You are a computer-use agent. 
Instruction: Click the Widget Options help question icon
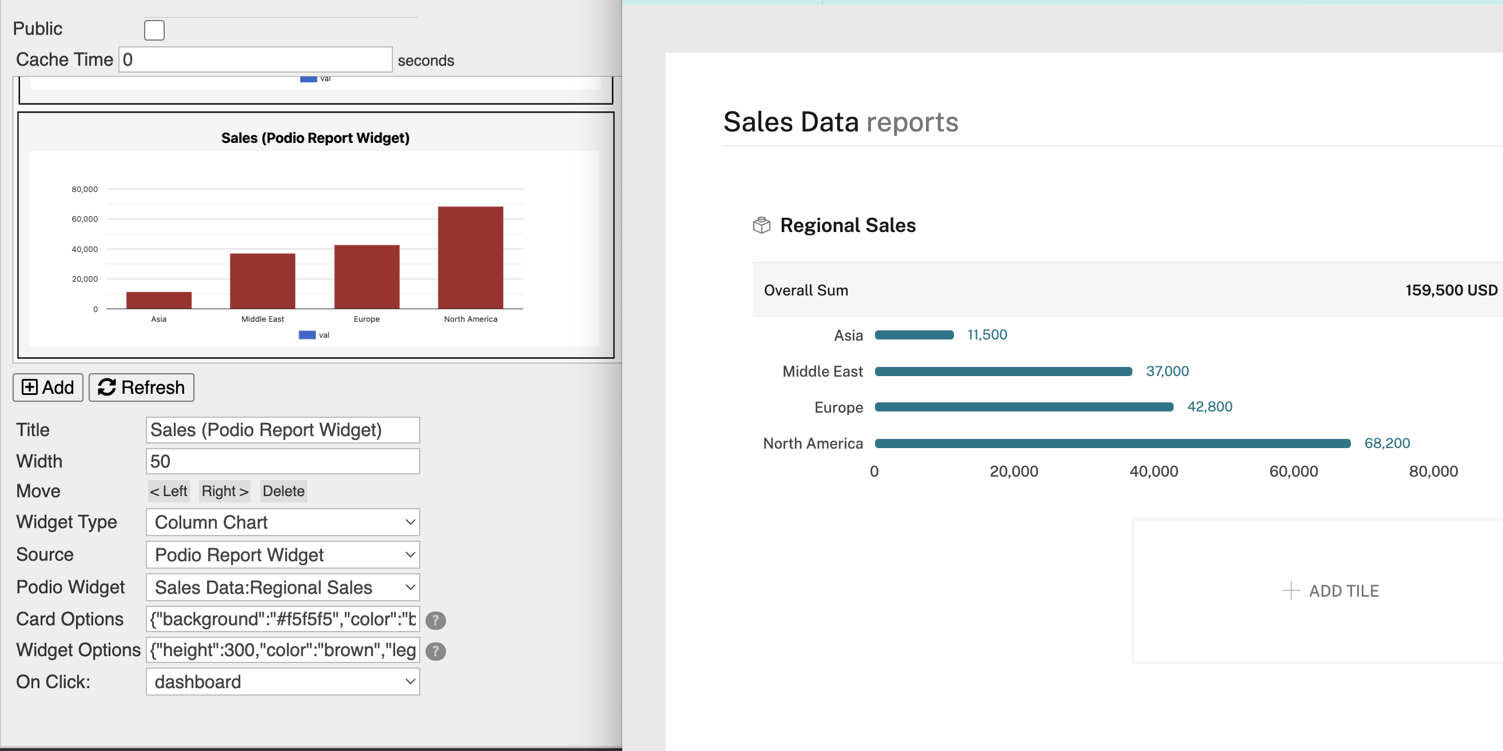435,652
